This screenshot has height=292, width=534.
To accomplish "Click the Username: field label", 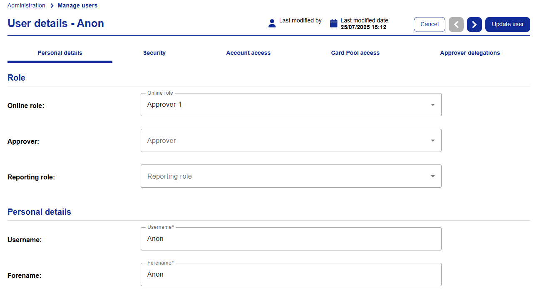I will (x=25, y=240).
